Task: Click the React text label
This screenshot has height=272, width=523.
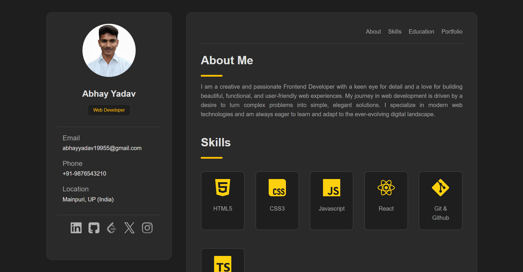Action: 386,209
